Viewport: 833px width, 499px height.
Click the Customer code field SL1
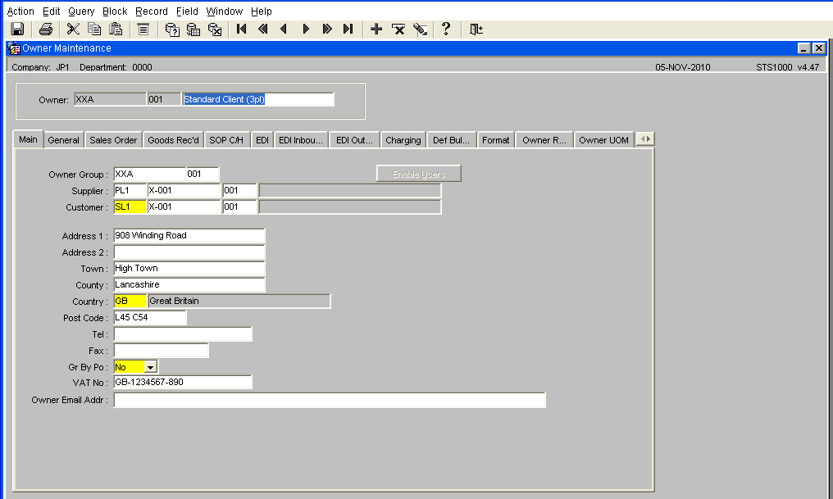130,207
